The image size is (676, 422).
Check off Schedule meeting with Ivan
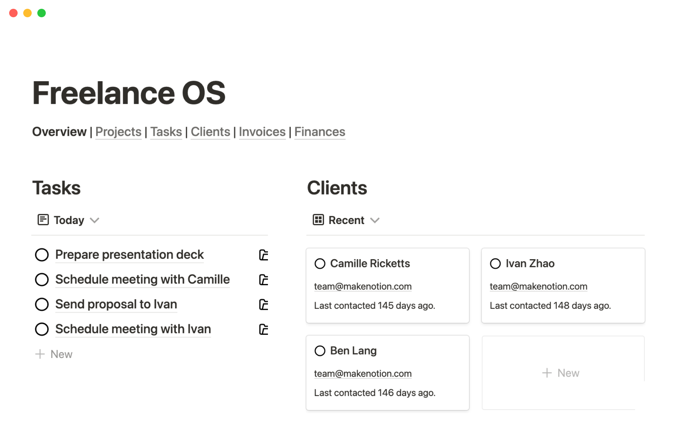pos(42,330)
